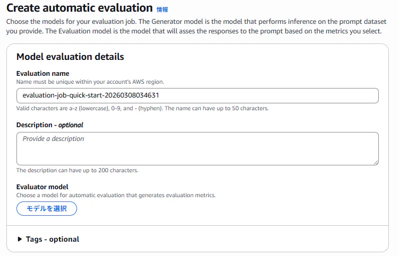Click the 'Evaluator model' label
Viewport: 399px width, 256px height.
[x=43, y=187]
